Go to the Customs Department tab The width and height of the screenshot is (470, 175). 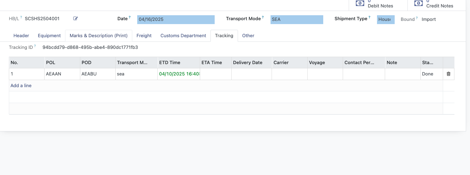(x=183, y=35)
